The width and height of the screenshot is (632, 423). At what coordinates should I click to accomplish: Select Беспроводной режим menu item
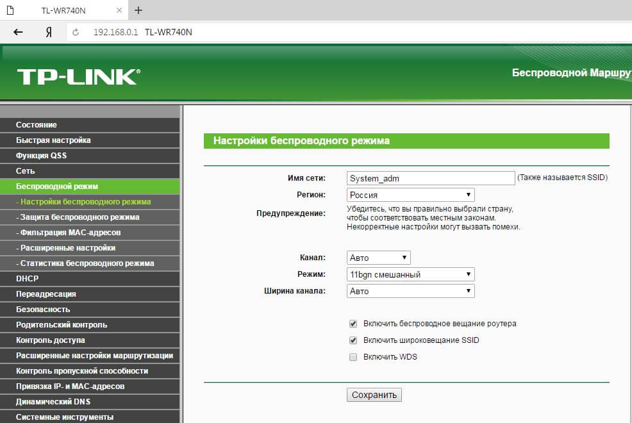point(90,186)
